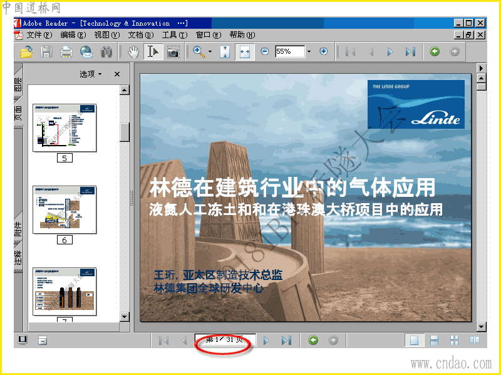Viewport: 501px width, 375px height.
Task: Open the 文件 menu
Action: coord(39,35)
